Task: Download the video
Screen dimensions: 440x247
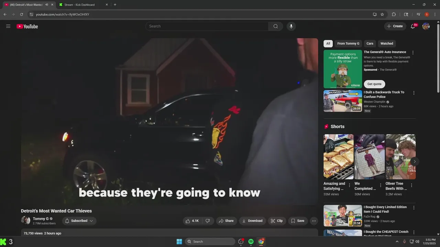Action: (252, 221)
